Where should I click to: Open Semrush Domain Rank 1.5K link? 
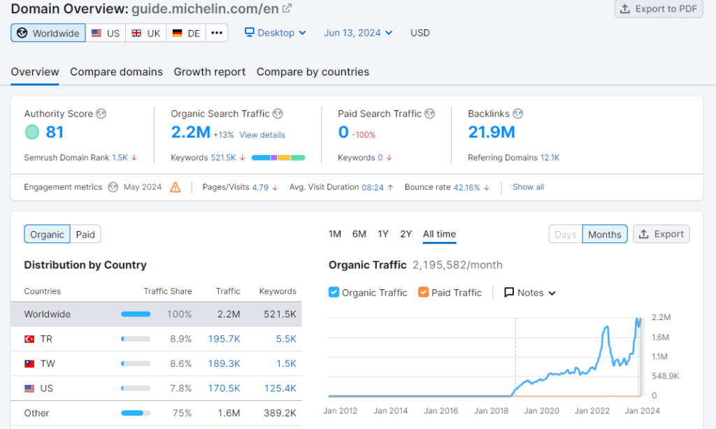point(120,157)
